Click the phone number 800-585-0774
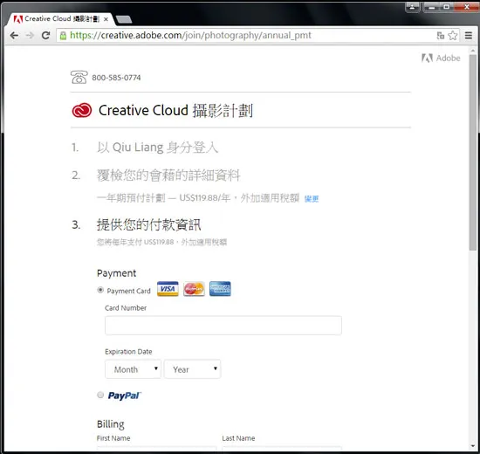Screen dimensions: 480x454 pyautogui.click(x=116, y=78)
